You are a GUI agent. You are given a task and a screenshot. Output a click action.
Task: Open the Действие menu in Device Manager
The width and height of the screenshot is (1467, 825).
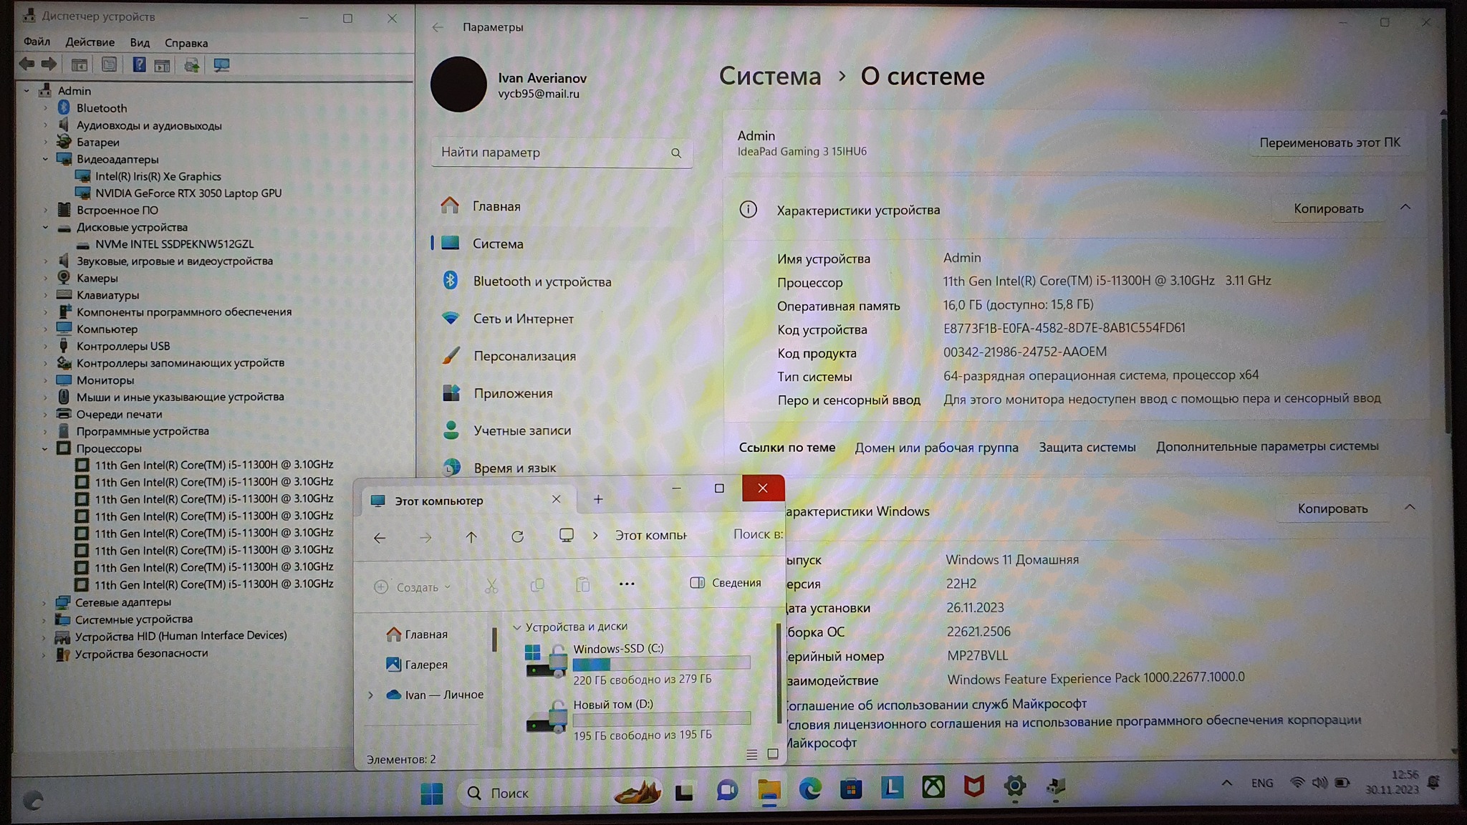point(90,42)
